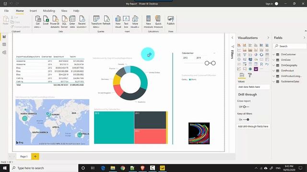Select the R script visual icon
The height and width of the screenshot is (172, 307).
261,64
